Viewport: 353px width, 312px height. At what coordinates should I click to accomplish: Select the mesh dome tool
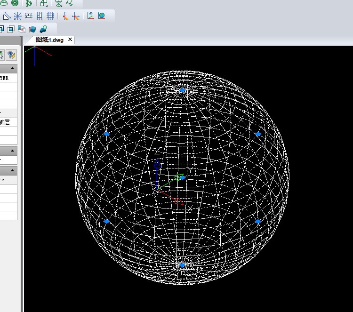click(3, 3)
